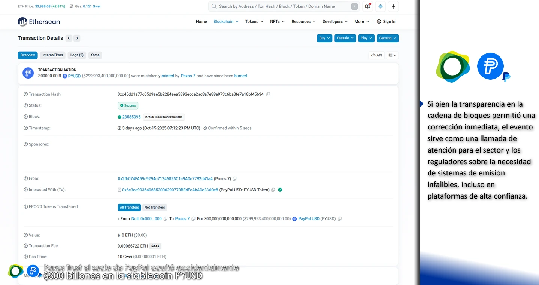This screenshot has width=539, height=285.
Task: Open the Tokens menu in the navbar
Action: click(254, 22)
